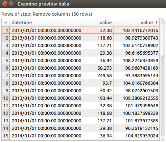The width and height of the screenshot is (166, 142).
Task: Click the scrollbar up arrow
Action: coord(163,20)
